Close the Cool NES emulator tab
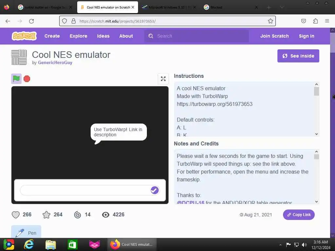 click(x=133, y=7)
